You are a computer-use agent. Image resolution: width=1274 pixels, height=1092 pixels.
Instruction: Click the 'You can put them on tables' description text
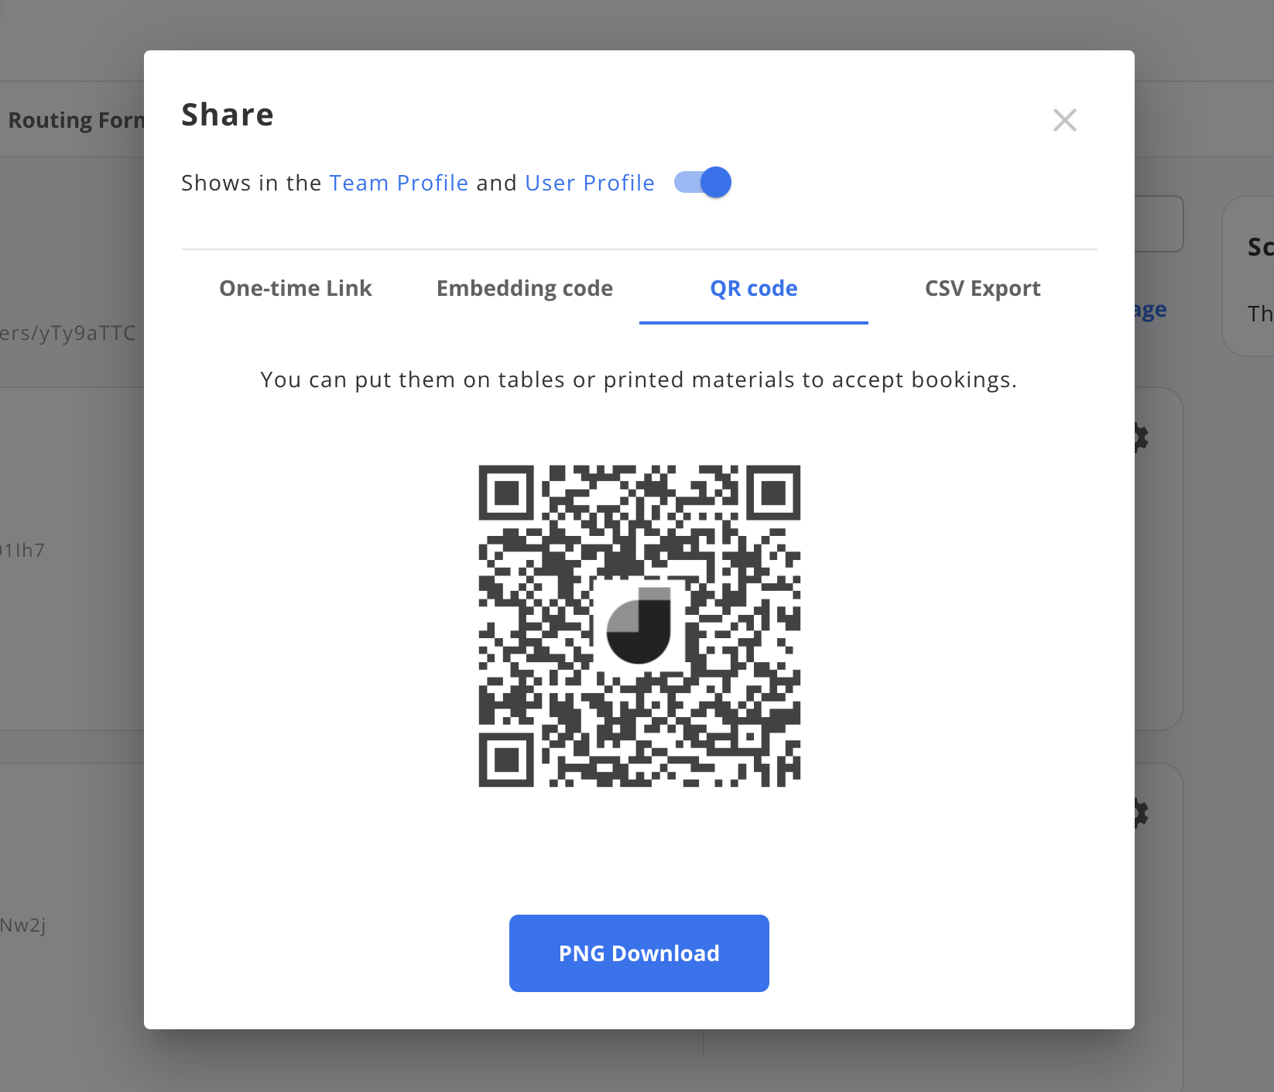click(x=639, y=379)
